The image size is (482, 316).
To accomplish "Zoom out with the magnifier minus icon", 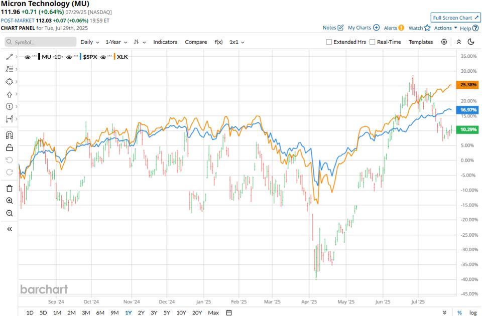I will tap(9, 213).
